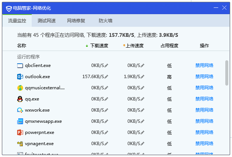This screenshot has height=157, width=232.
Task: Sort by 占用程度 column header
Action: (169, 46)
